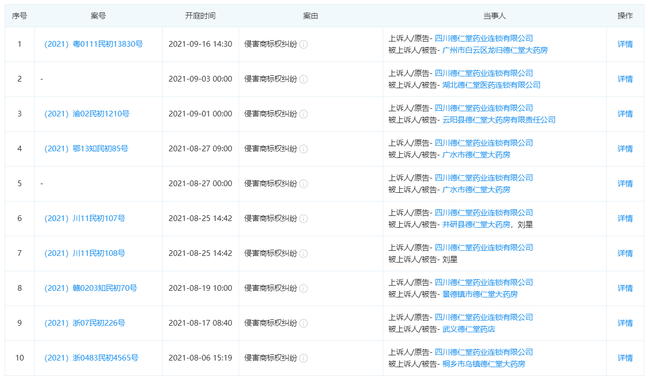Open defendant 湖北德仁堂医药连锁有限公司
This screenshot has width=648, height=381.
[492, 85]
